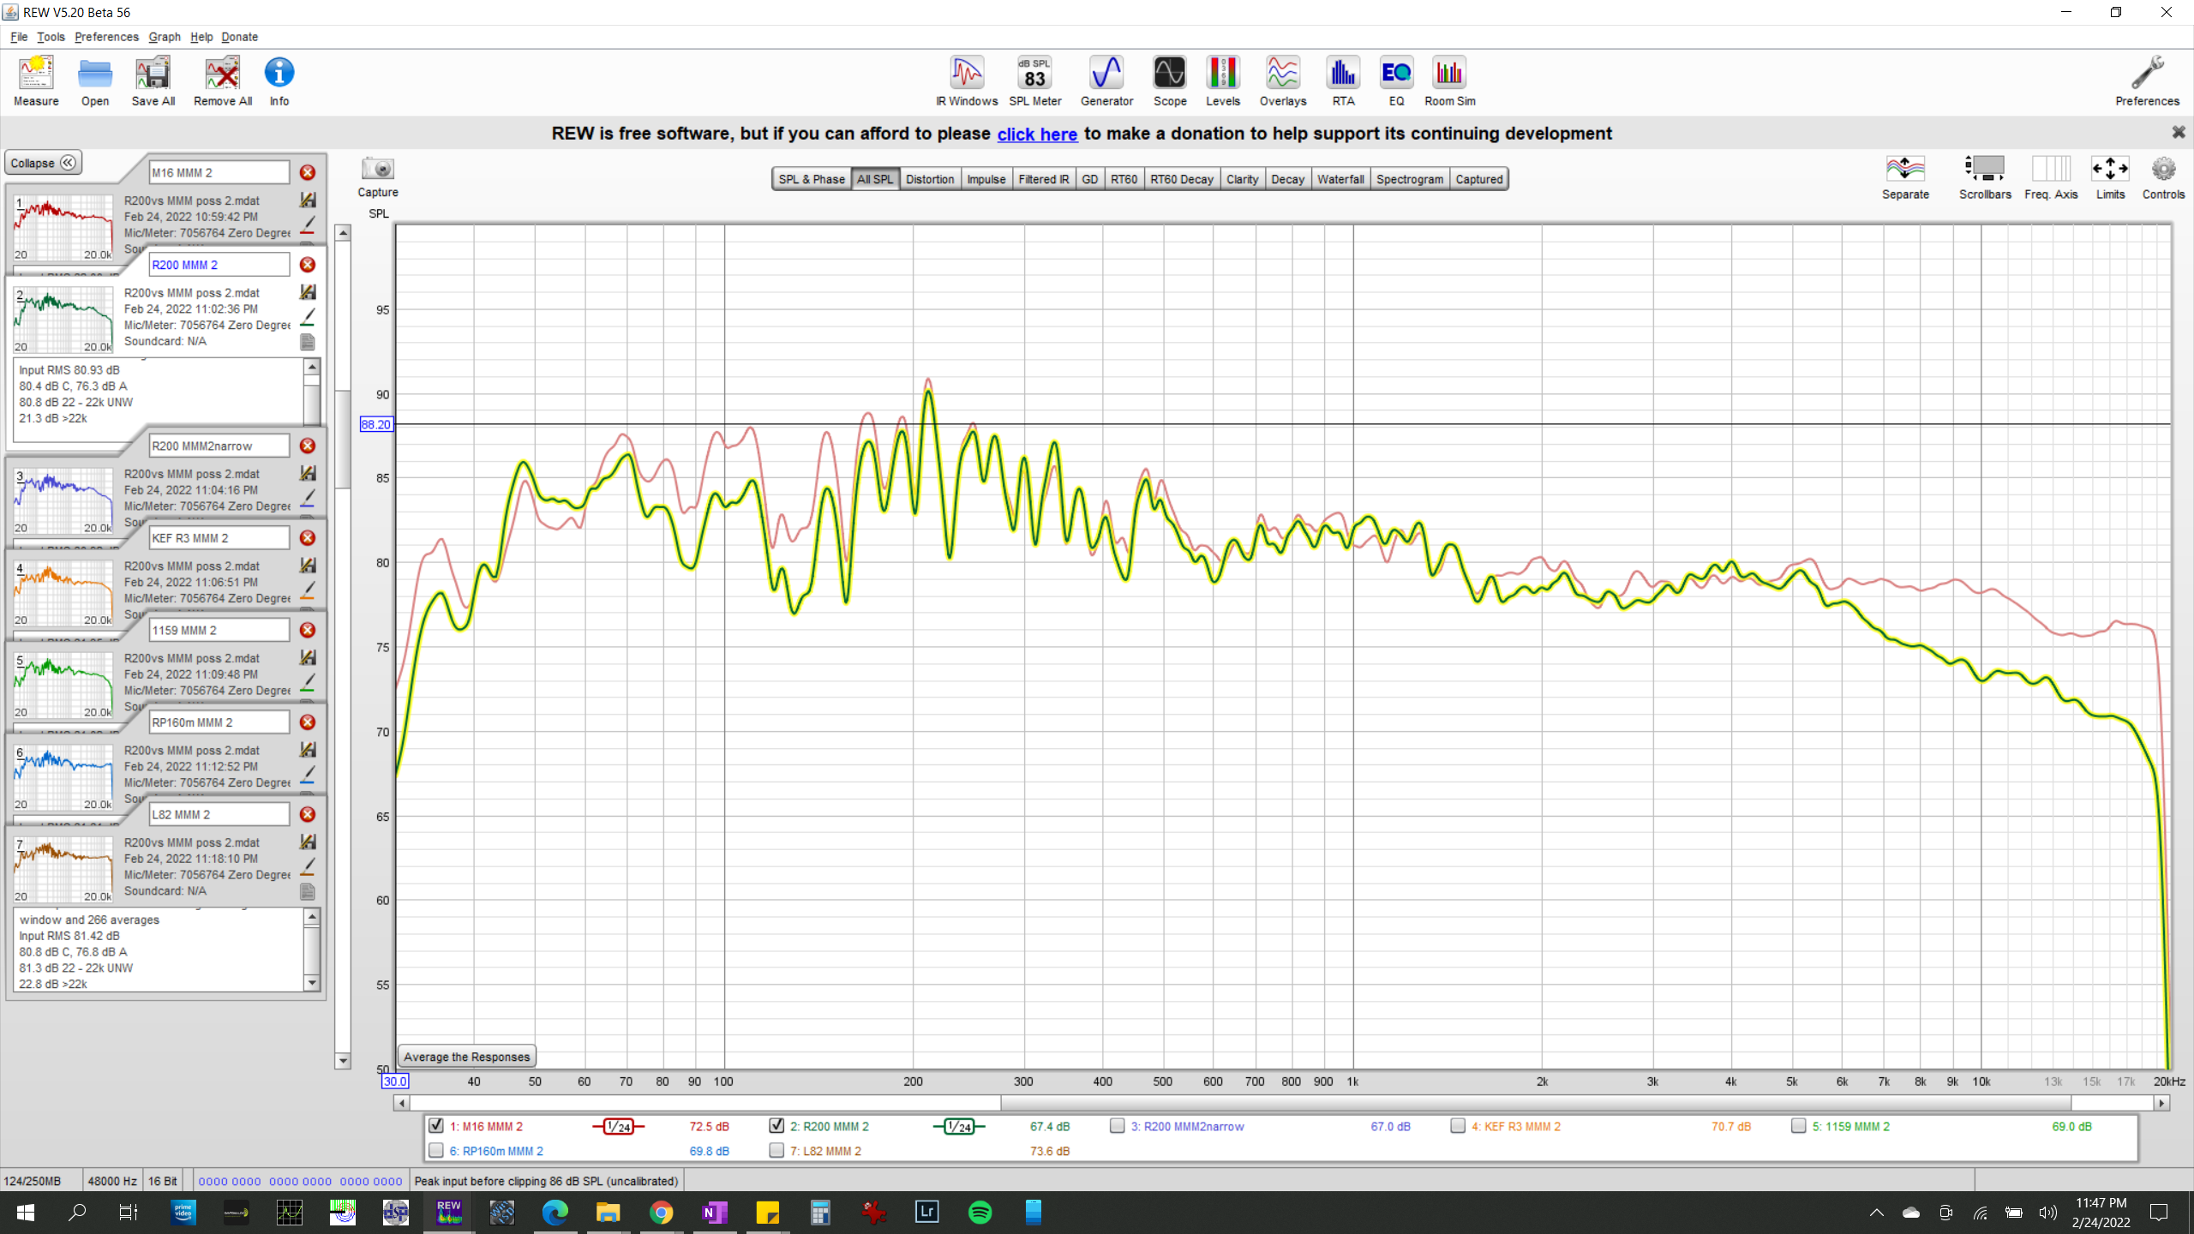Open the Levels tool

pyautogui.click(x=1223, y=81)
